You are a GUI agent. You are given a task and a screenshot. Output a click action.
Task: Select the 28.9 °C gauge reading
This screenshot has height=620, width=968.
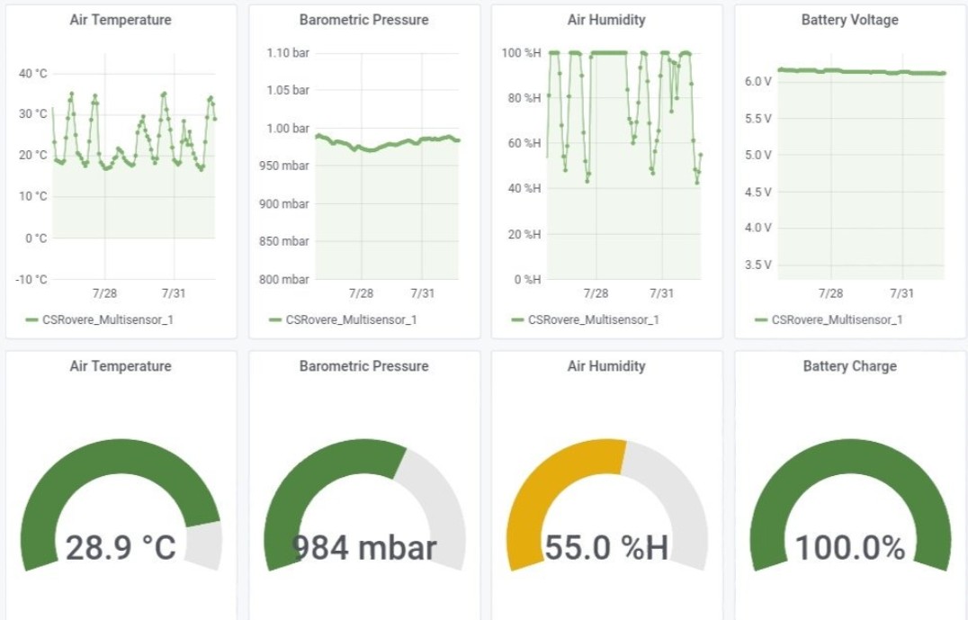pyautogui.click(x=121, y=548)
